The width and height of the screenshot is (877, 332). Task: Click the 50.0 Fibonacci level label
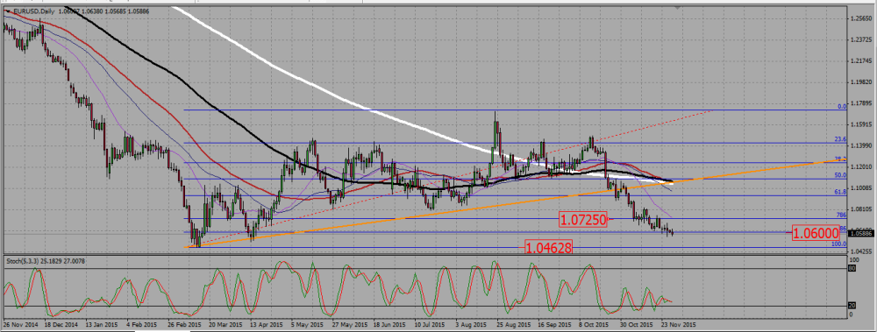click(840, 175)
